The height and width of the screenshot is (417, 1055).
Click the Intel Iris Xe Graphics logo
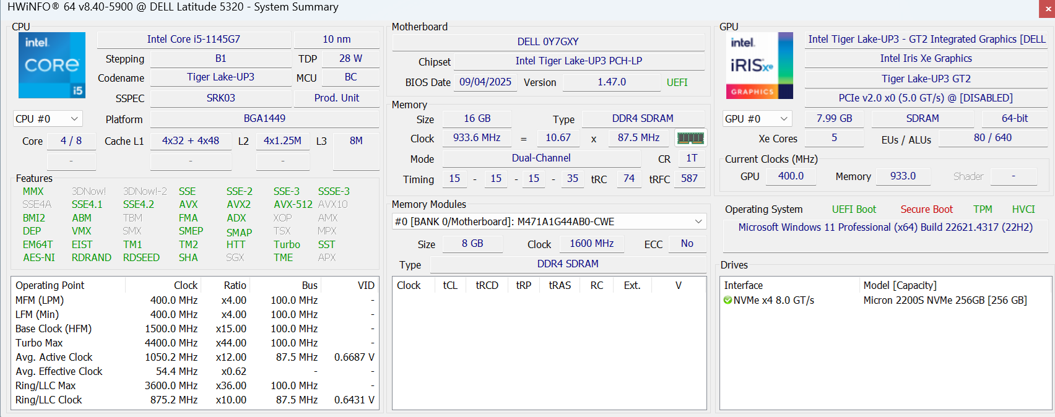pyautogui.click(x=759, y=66)
